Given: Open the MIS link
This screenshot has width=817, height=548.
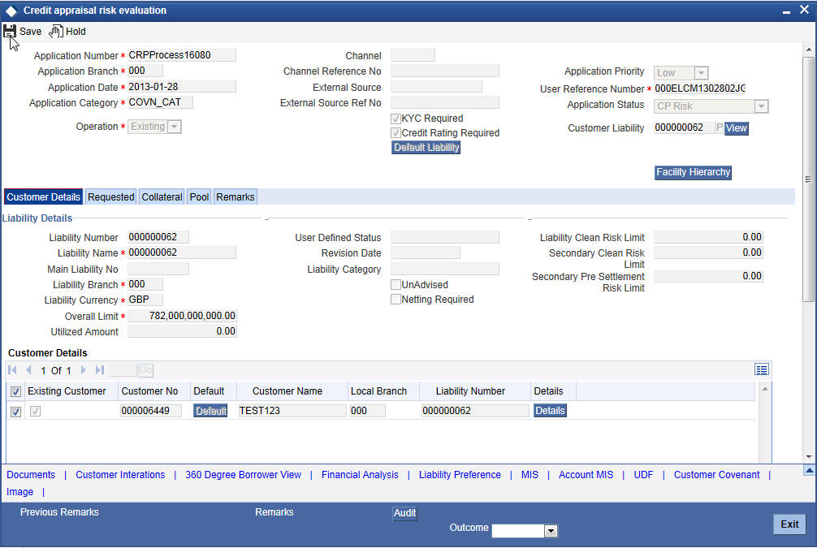Looking at the screenshot, I should [x=530, y=475].
